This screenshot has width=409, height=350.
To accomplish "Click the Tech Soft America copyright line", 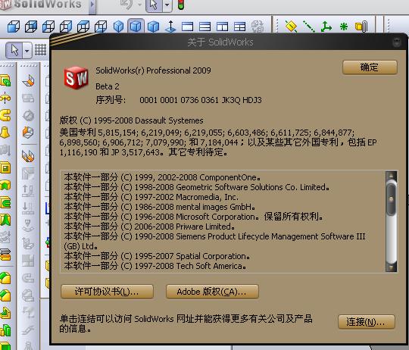I will point(155,266).
